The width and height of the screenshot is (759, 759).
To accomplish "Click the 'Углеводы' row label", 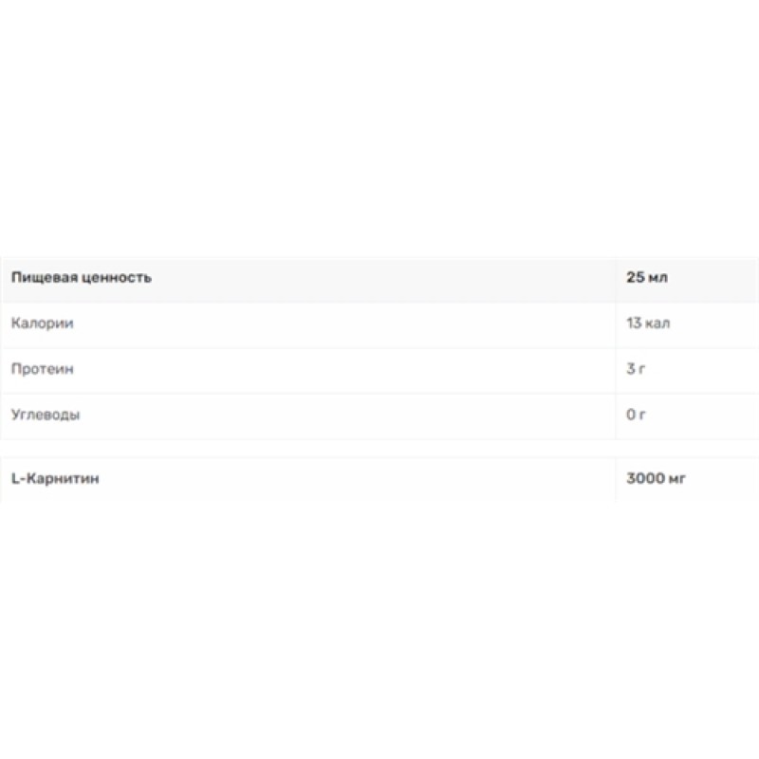I will pyautogui.click(x=46, y=415).
